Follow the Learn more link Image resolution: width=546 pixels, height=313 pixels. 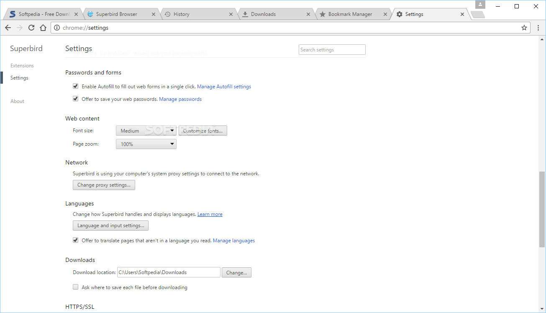(210, 214)
